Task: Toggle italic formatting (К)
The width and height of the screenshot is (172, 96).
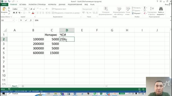Action: click(x=17, y=13)
